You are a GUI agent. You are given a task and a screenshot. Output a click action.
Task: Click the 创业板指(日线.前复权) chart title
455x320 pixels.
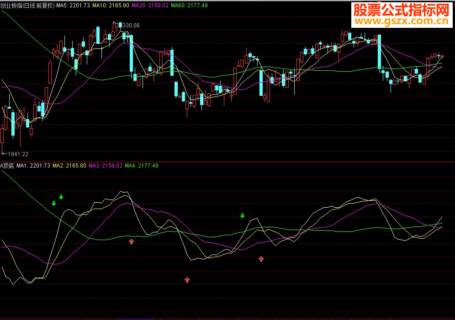coord(27,5)
